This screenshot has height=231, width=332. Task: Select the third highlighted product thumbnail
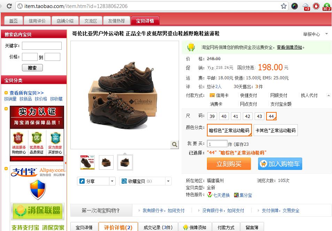click(125, 162)
